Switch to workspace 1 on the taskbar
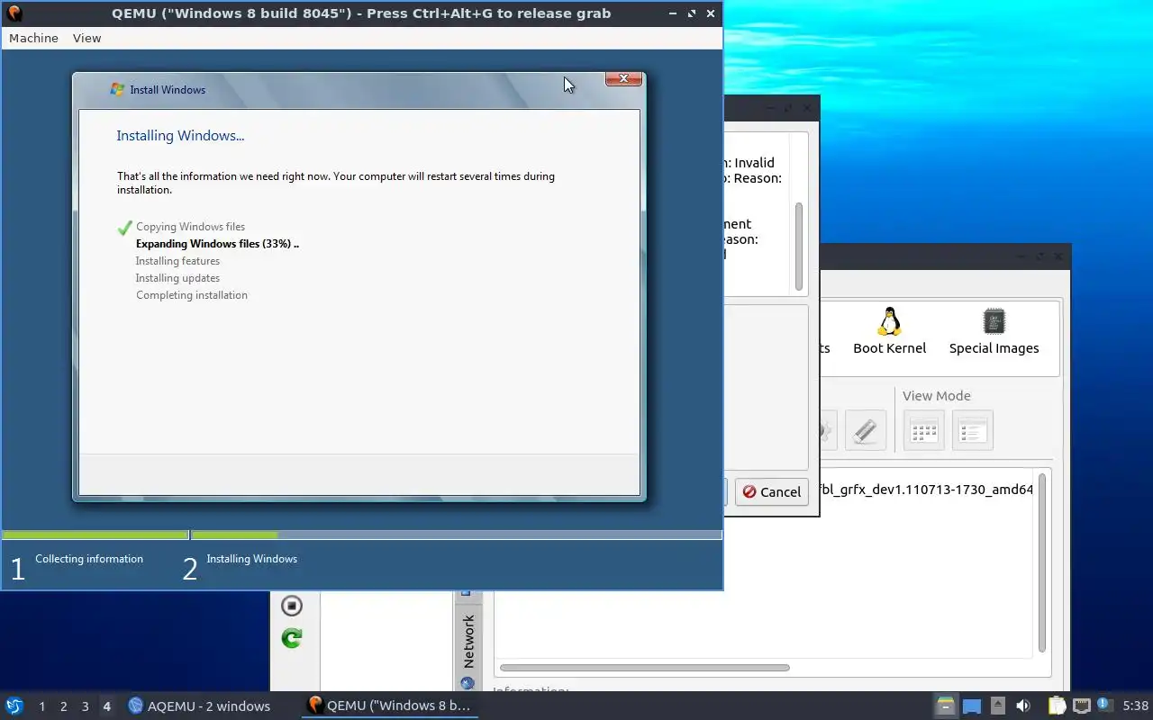The height and width of the screenshot is (720, 1153). coord(41,706)
